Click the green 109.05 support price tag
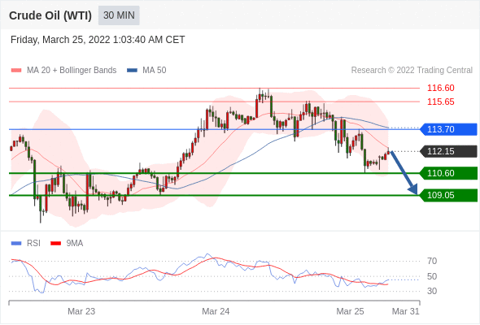The height and width of the screenshot is (325, 480). point(448,195)
